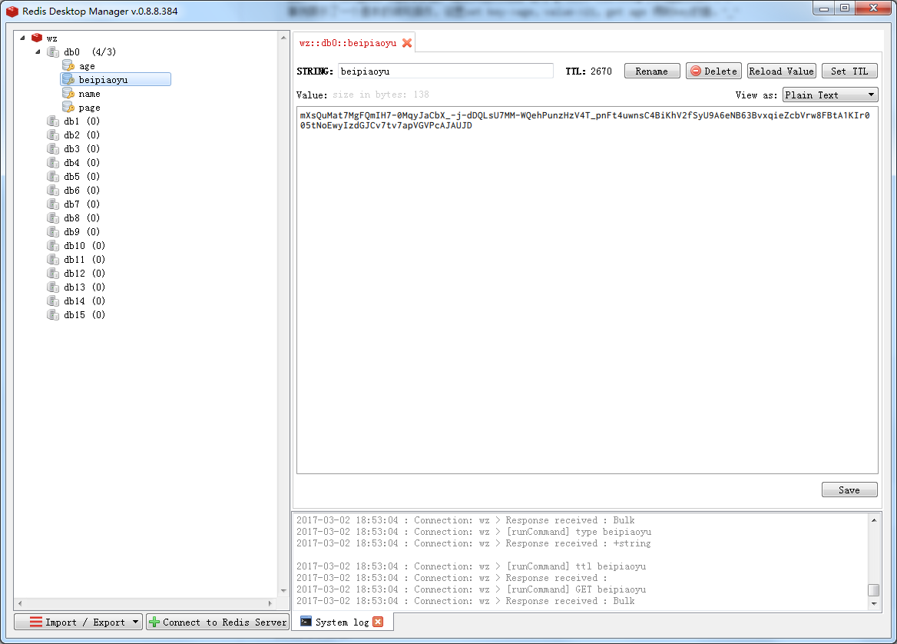
Task: Click the db12 database icon
Action: [x=53, y=273]
